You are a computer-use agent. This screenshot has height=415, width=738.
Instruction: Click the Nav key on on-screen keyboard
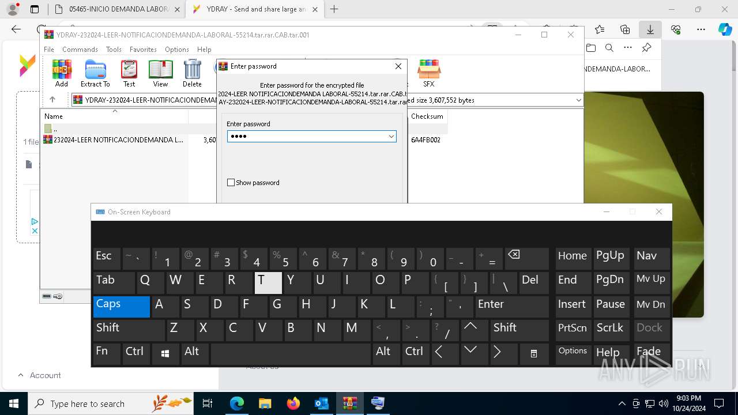tap(652, 259)
